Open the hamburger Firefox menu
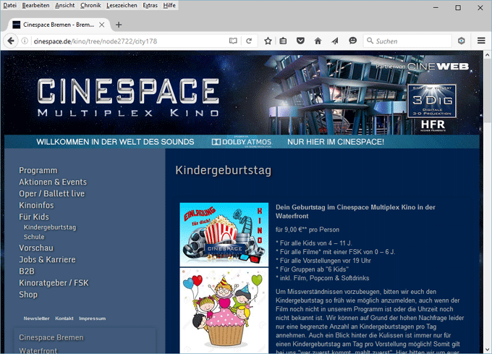 coord(481,41)
